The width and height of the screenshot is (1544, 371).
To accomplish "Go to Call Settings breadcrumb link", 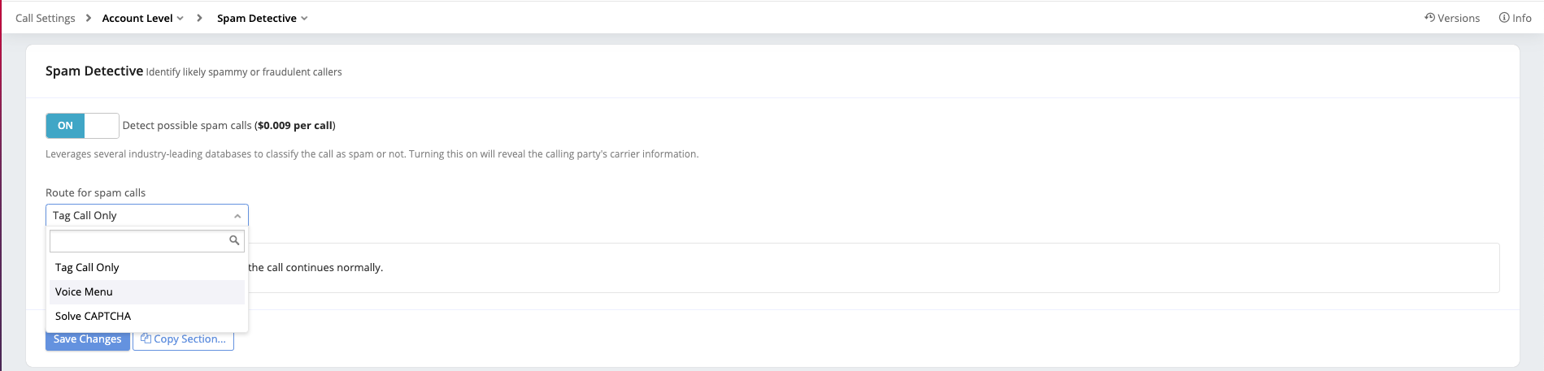I will click(x=46, y=18).
